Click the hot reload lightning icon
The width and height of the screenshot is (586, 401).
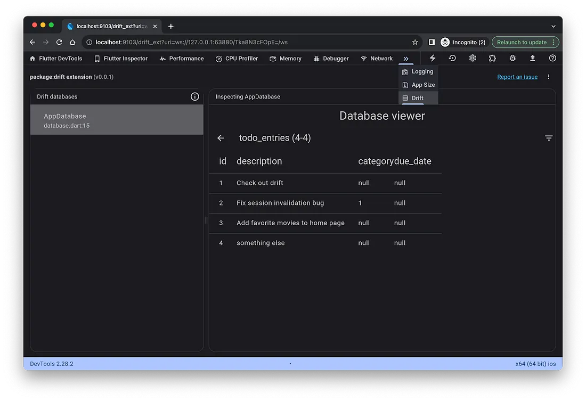point(433,58)
